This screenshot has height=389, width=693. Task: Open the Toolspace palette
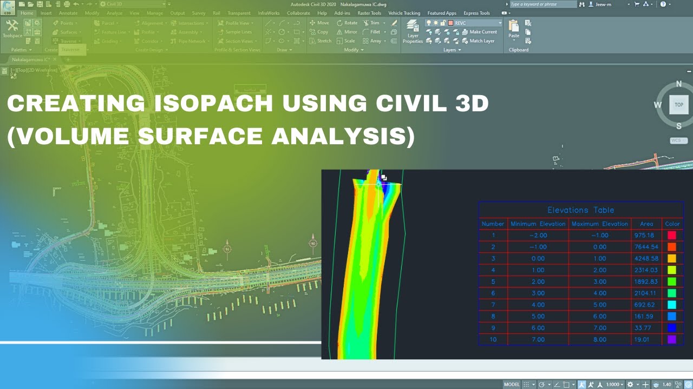[12, 30]
